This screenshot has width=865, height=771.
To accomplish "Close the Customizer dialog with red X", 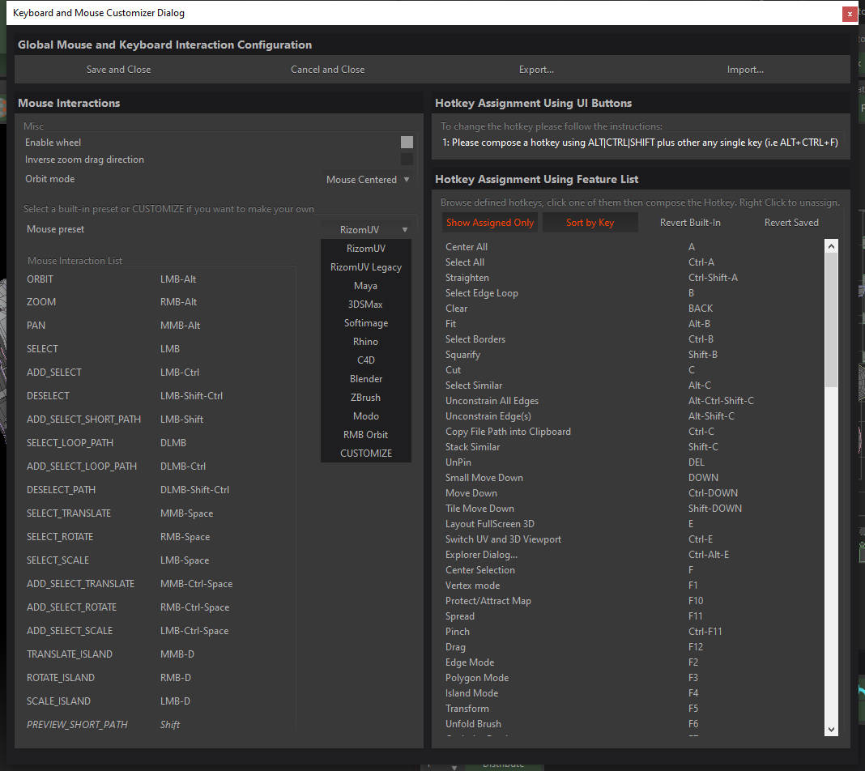I will 850,14.
